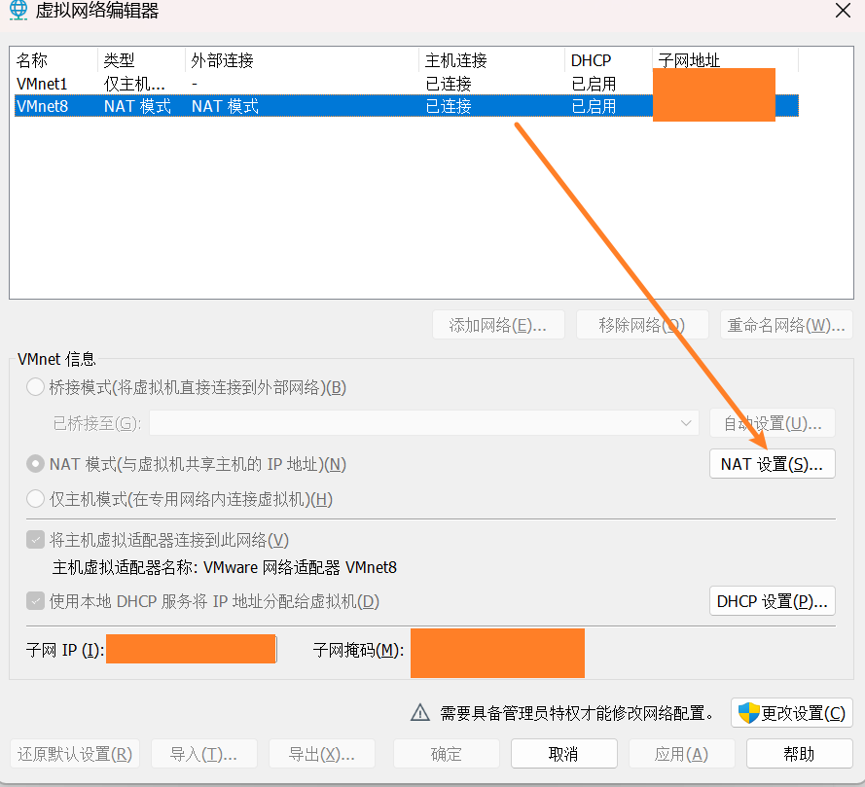This screenshot has width=865, height=787.
Task: Select the VMnet1 row
Action: [x=406, y=84]
